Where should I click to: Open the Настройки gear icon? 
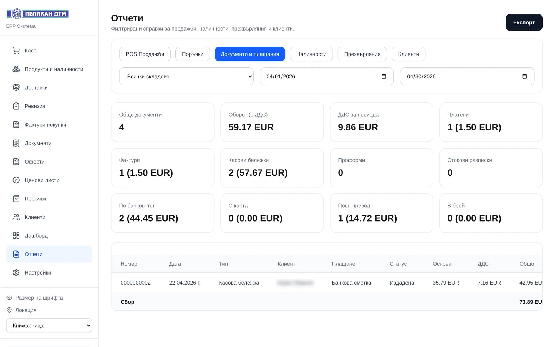(16, 273)
